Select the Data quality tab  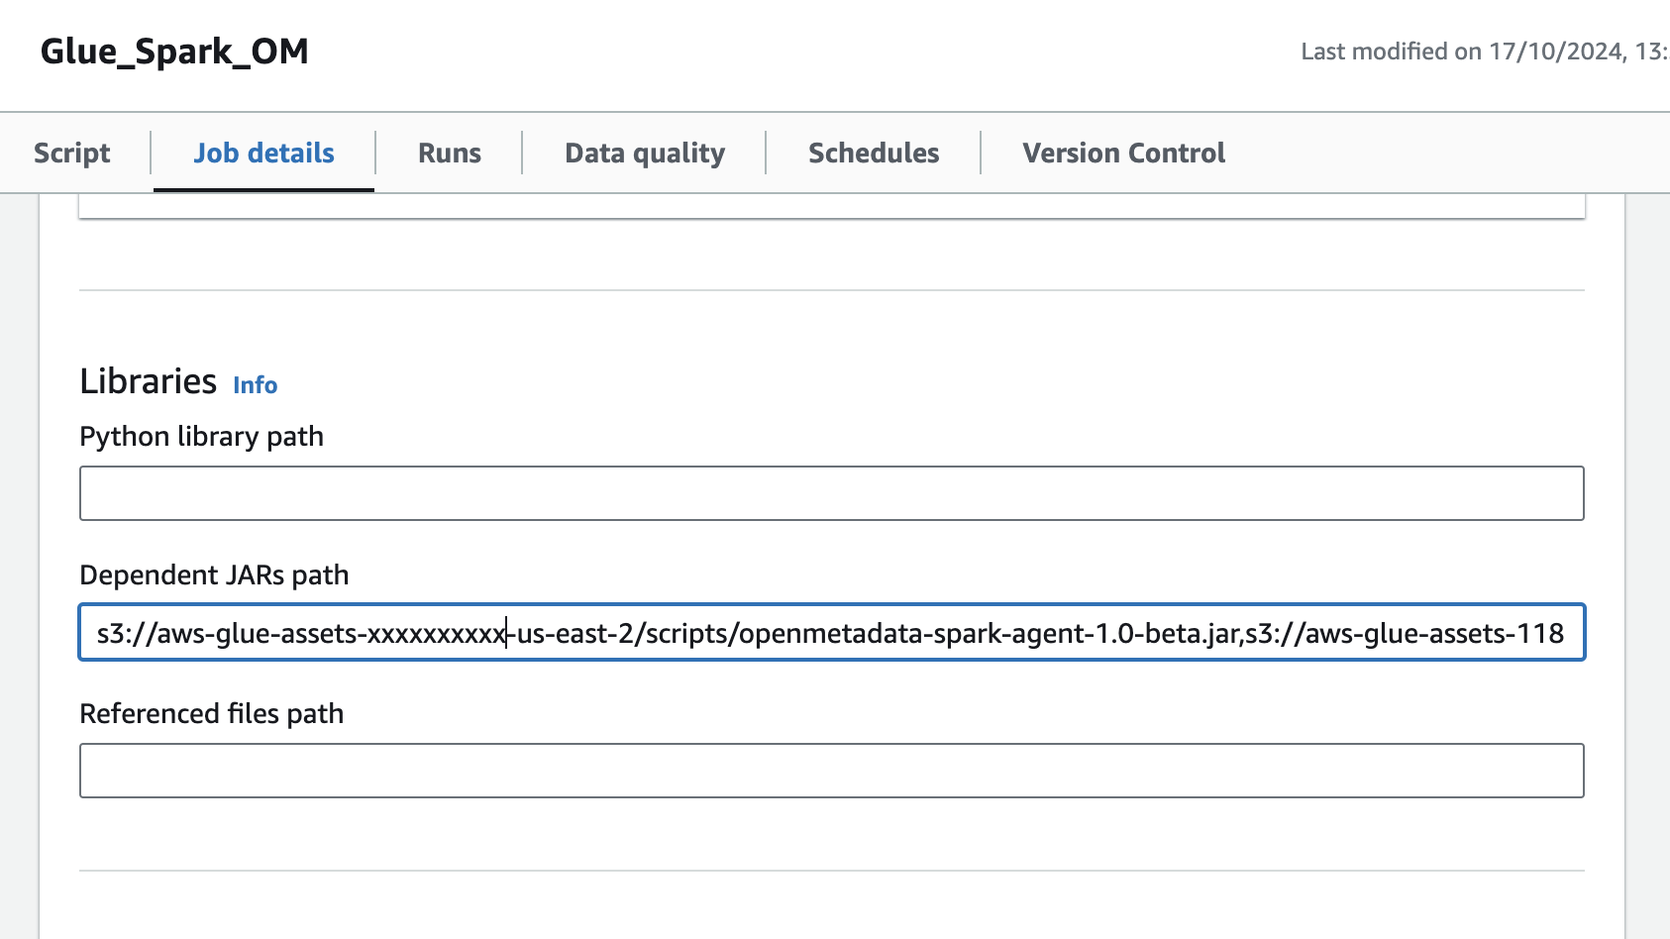(x=643, y=153)
